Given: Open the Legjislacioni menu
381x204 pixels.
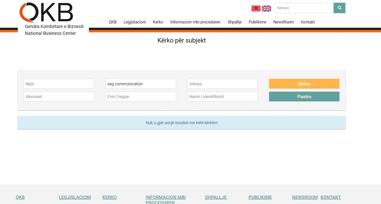Looking at the screenshot, I should (135, 22).
